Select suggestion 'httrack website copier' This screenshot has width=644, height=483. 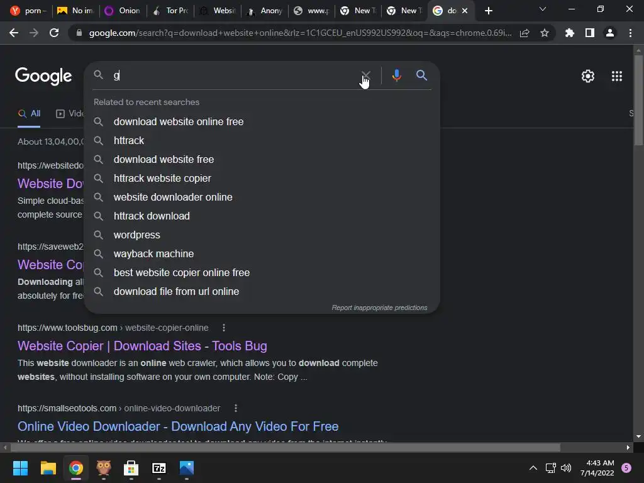(x=262, y=178)
